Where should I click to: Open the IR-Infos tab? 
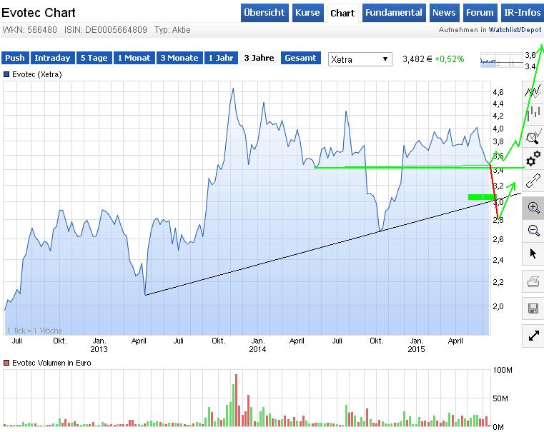pos(522,13)
